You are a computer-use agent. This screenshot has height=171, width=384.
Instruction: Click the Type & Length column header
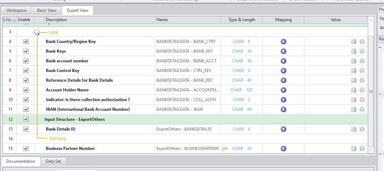click(242, 20)
